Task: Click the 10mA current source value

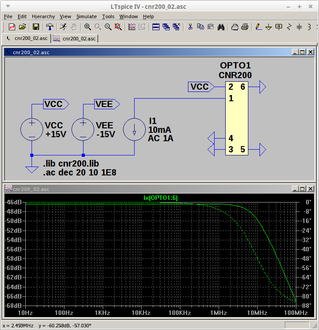Action: click(160, 130)
